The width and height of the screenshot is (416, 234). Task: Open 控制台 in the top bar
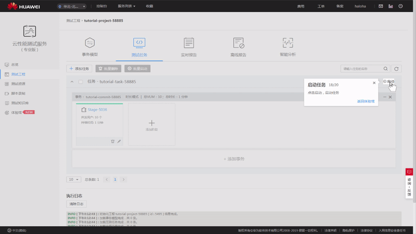tap(101, 6)
